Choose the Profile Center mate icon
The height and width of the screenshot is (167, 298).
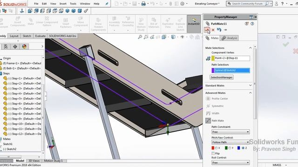(208, 98)
